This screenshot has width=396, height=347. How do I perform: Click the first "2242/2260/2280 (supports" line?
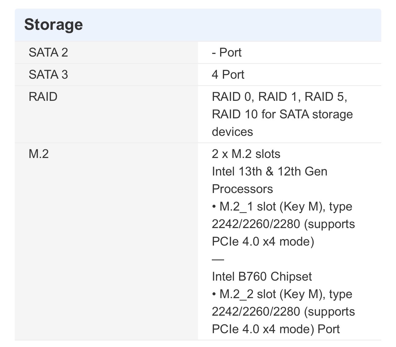pyautogui.click(x=283, y=224)
